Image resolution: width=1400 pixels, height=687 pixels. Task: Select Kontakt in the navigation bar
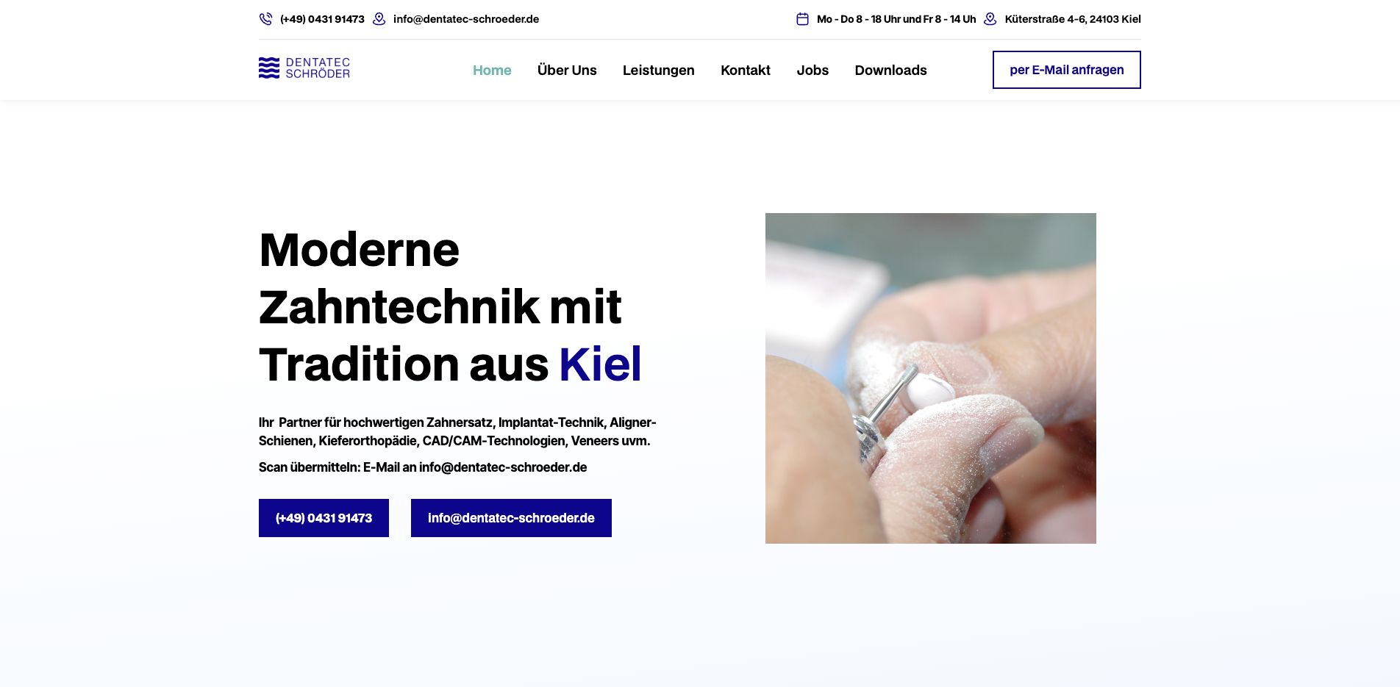[746, 70]
